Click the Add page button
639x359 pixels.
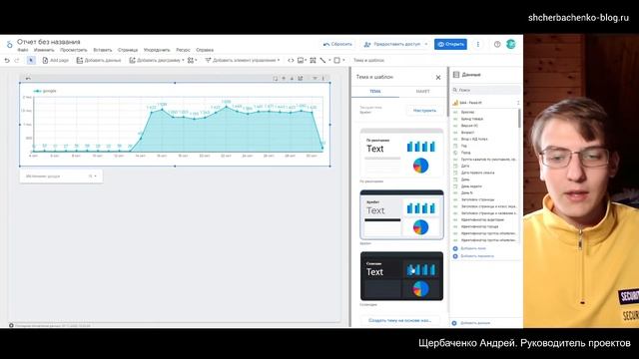pos(56,60)
